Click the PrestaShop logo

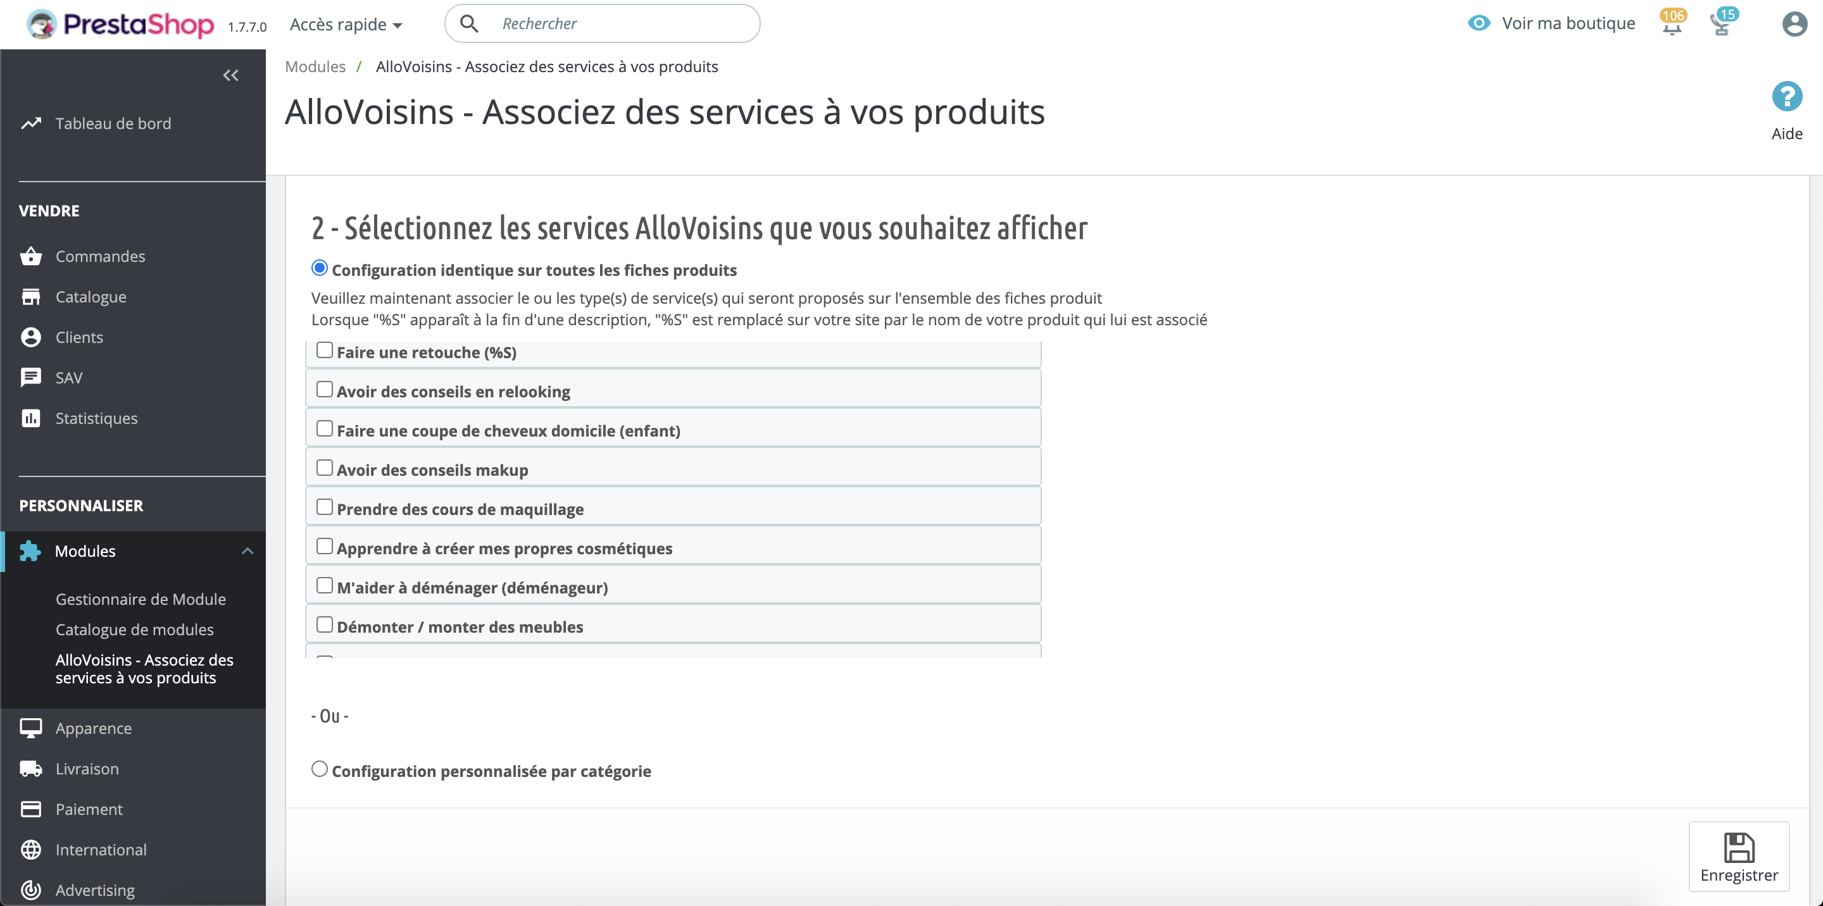click(x=120, y=24)
